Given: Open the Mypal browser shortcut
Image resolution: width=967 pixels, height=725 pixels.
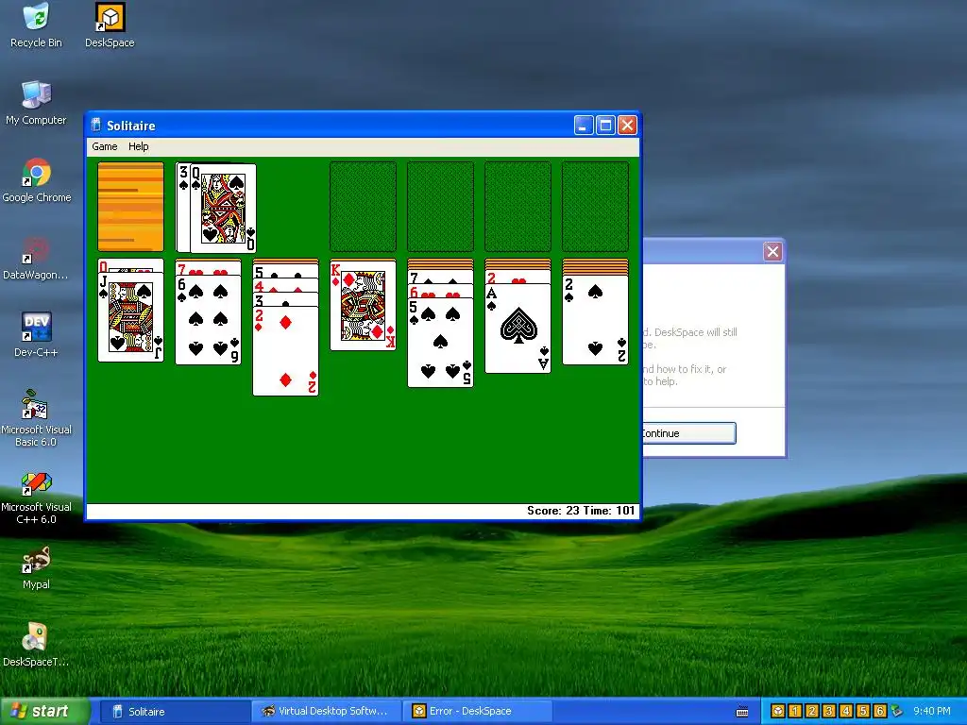Looking at the screenshot, I should click(x=36, y=567).
